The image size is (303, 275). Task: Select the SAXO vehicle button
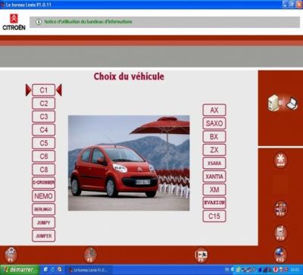(214, 123)
